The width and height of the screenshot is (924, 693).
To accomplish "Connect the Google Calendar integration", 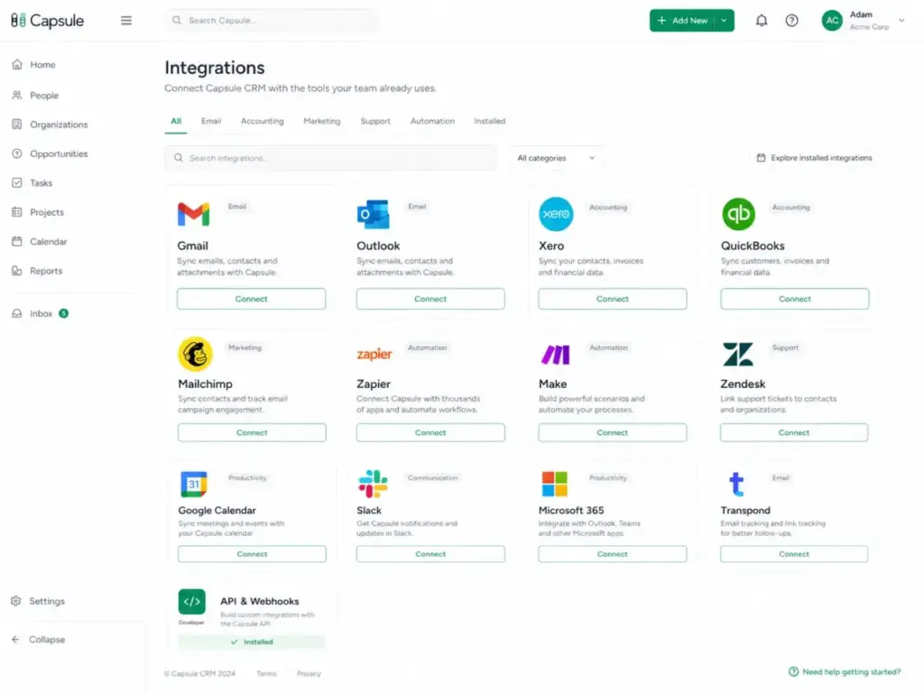I will point(252,554).
